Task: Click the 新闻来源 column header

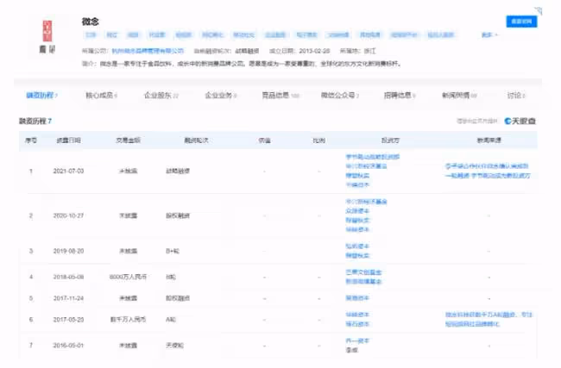Action: click(489, 140)
